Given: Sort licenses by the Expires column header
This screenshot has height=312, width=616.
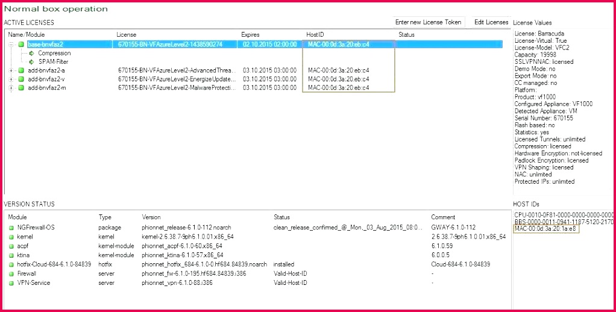Looking at the screenshot, I should [250, 34].
